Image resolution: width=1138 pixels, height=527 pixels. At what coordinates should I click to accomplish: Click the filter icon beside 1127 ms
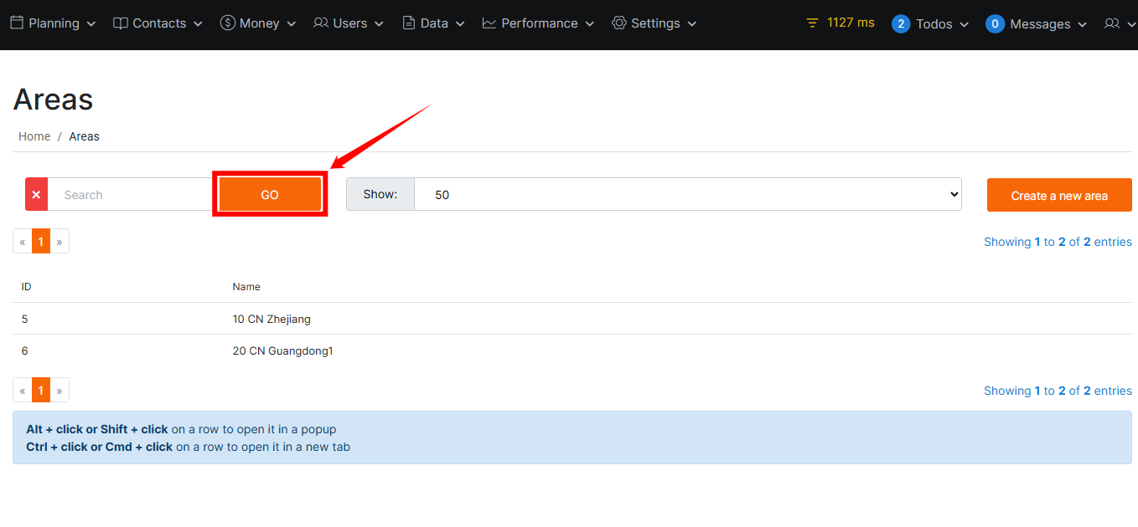coord(811,23)
